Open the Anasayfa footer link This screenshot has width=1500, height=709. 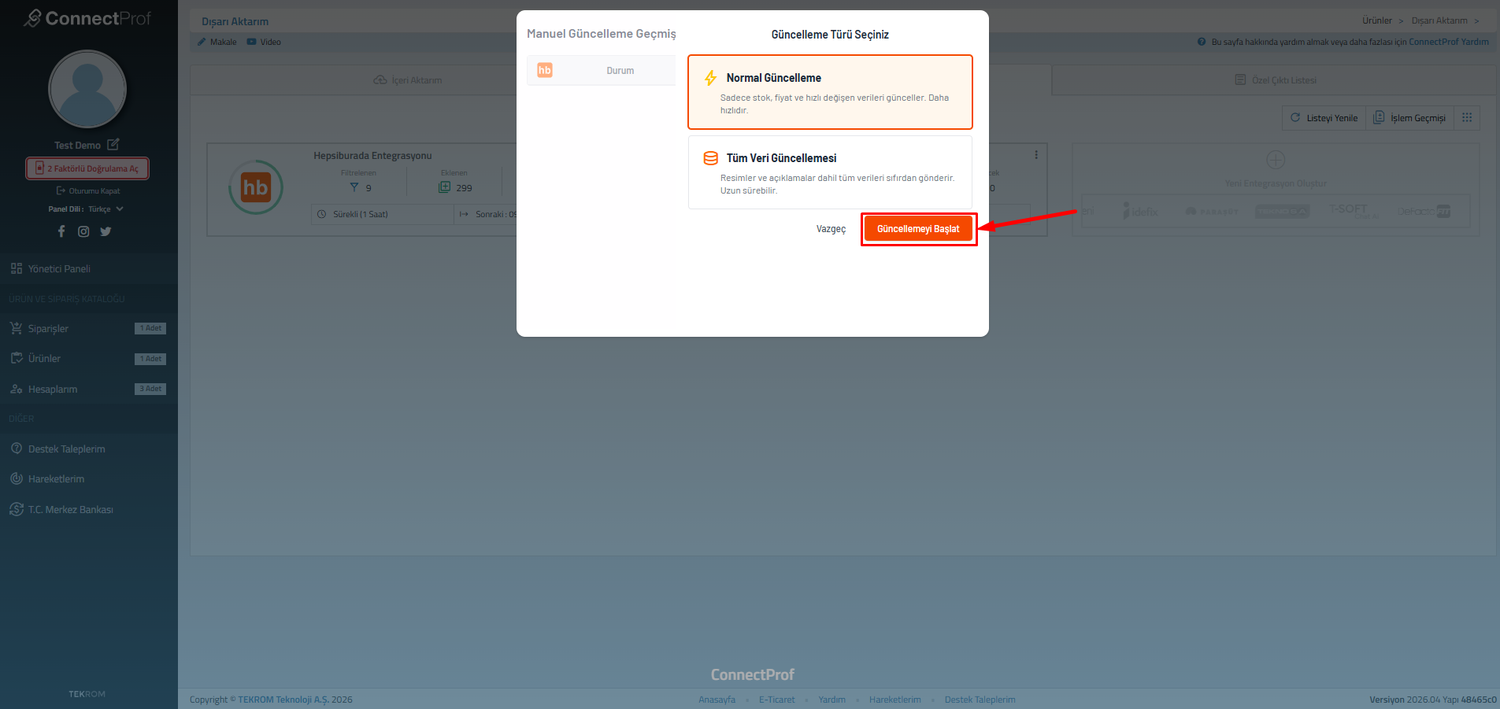pos(717,700)
